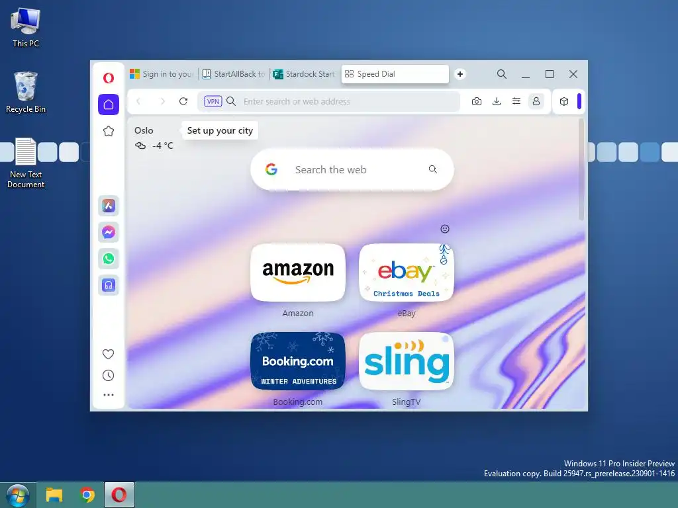
Task: Open File Explorer from the taskbar
Action: [x=54, y=495]
